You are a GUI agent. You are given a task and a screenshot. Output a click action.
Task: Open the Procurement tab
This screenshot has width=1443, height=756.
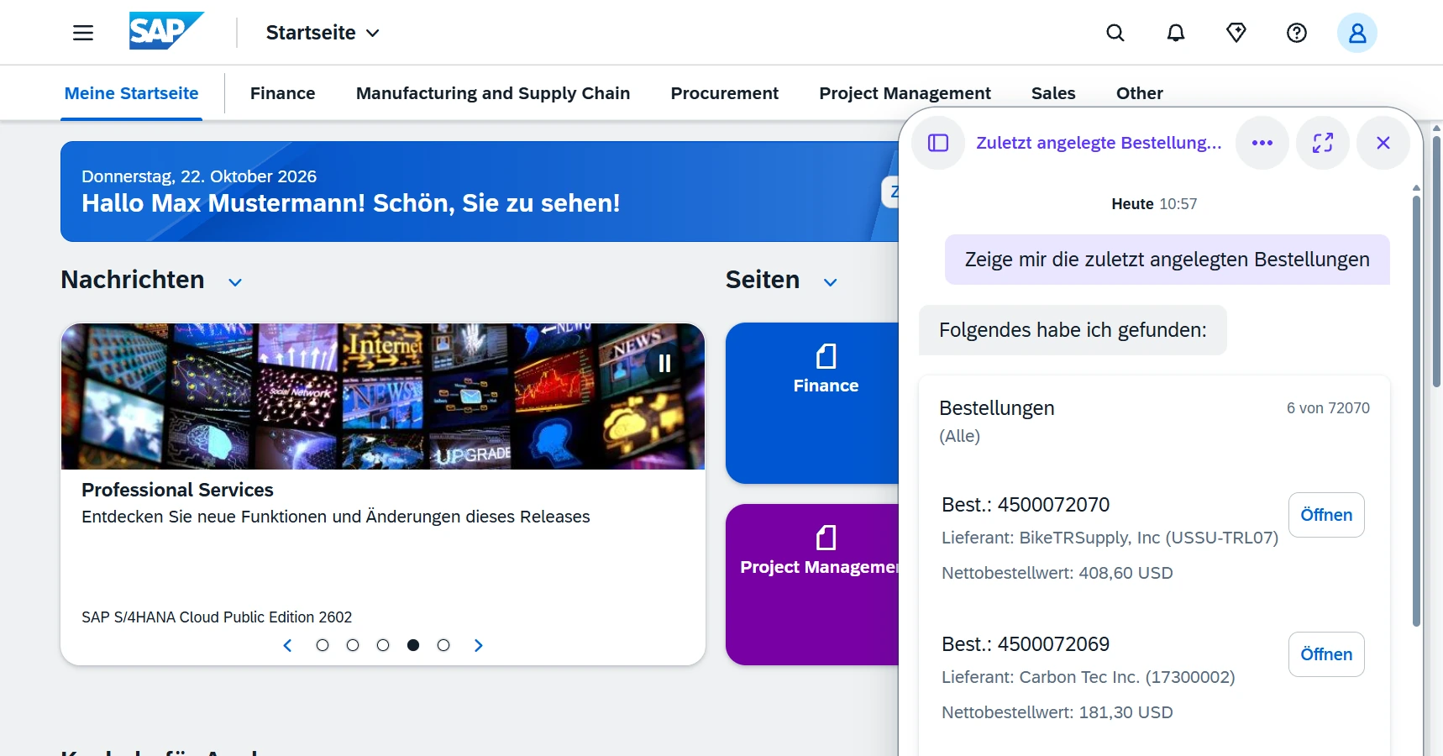pyautogui.click(x=725, y=93)
